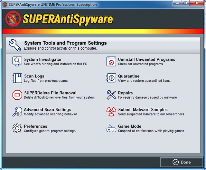Select SUPERDelete File Removal text
The height and width of the screenshot is (170, 206).
pos(50,93)
